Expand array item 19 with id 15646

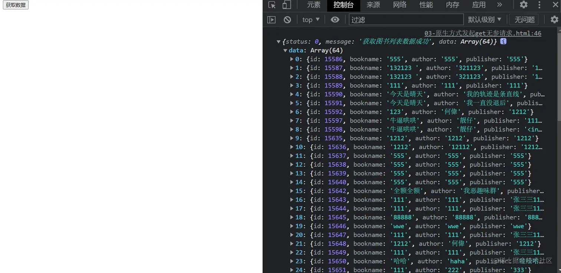tap(292, 226)
